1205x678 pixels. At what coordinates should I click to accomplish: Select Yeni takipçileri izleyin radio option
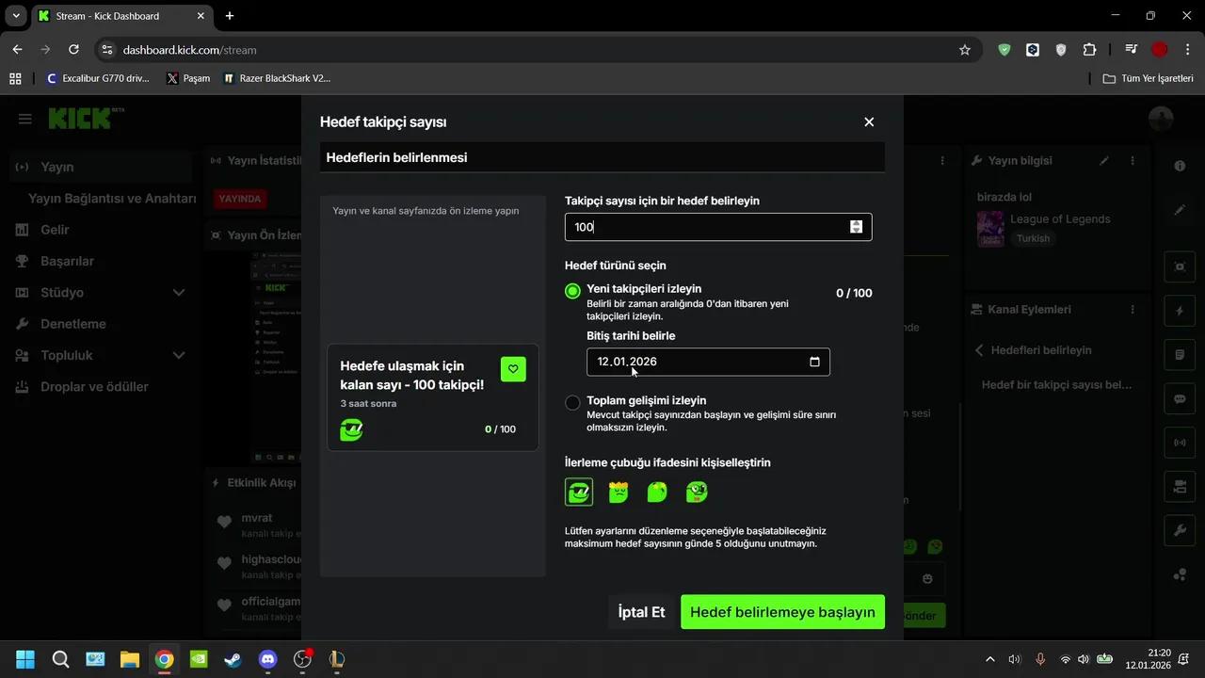click(x=572, y=291)
